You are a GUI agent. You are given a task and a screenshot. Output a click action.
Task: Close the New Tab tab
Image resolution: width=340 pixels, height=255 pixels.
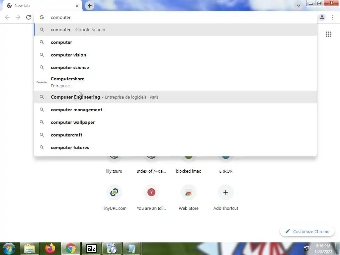tap(77, 6)
